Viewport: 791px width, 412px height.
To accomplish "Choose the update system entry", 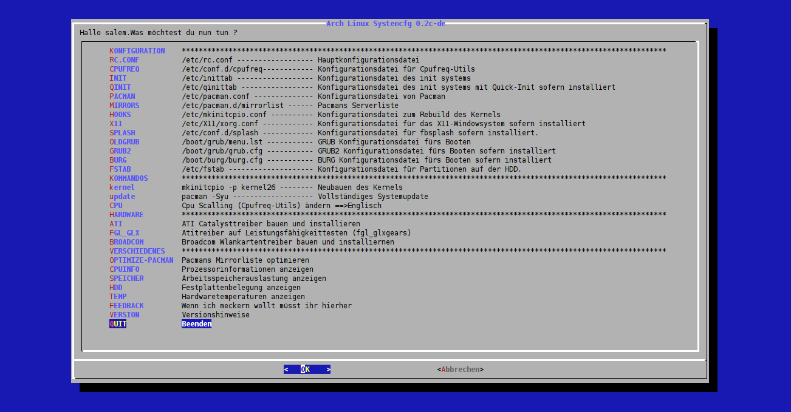I will coord(122,197).
